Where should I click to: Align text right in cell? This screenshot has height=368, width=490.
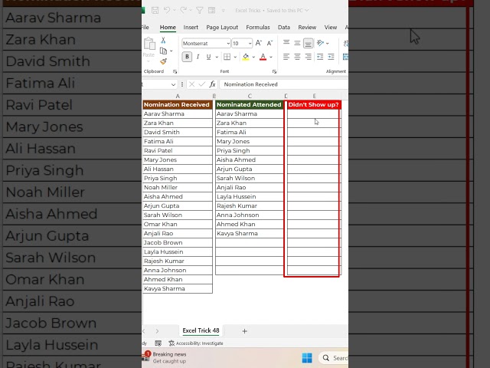coord(308,57)
